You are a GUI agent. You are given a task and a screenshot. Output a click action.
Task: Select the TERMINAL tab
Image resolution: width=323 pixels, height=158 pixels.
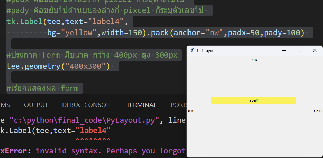(141, 105)
